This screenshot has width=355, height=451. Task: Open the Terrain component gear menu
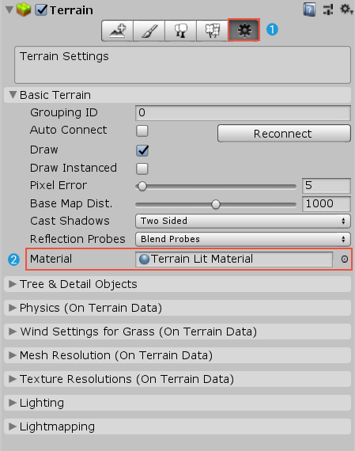click(x=346, y=9)
